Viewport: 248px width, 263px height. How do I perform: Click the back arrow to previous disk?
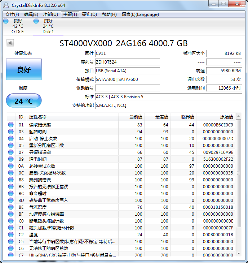[10, 43]
